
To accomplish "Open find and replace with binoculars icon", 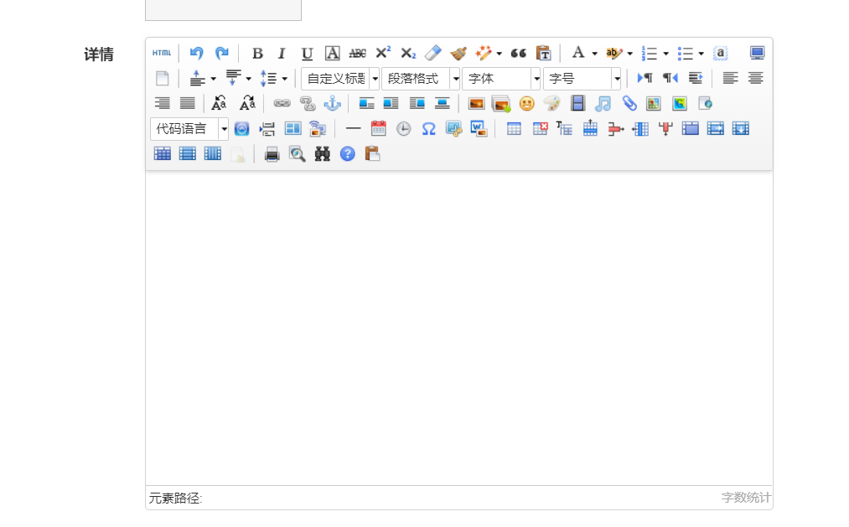I will (x=322, y=153).
